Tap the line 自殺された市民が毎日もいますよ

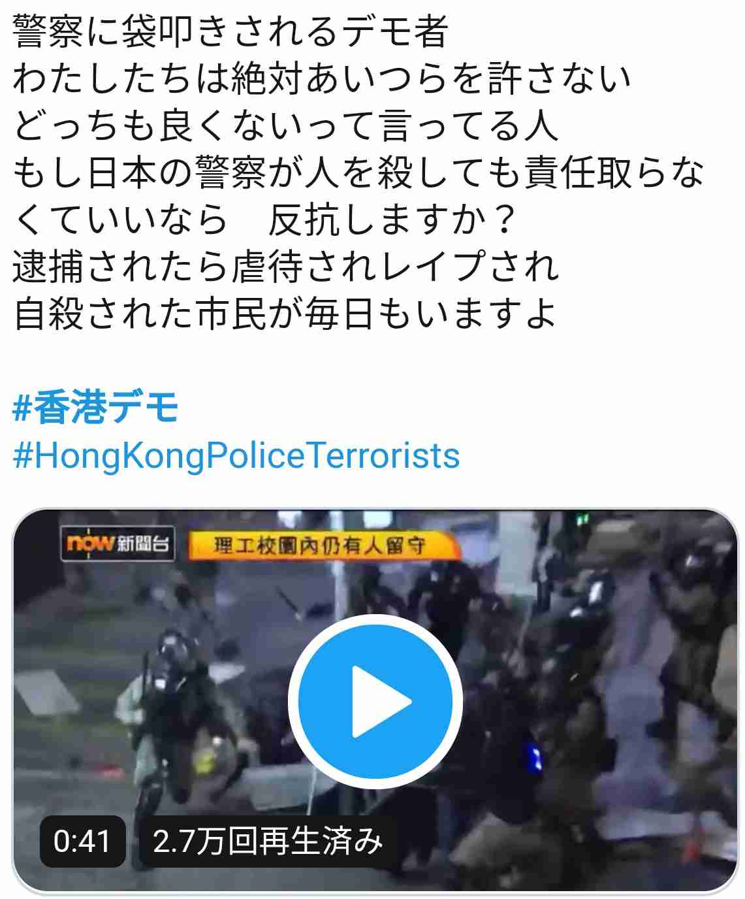[x=285, y=314]
